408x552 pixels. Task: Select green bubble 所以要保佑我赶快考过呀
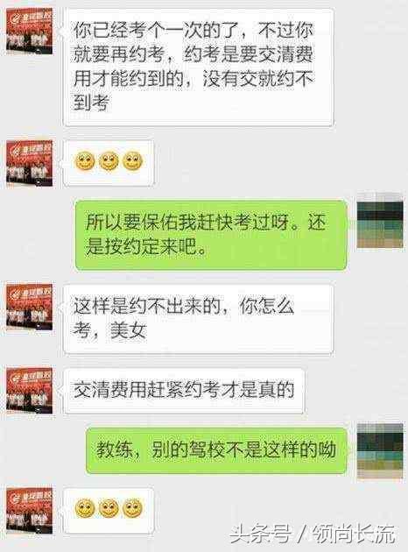click(211, 235)
